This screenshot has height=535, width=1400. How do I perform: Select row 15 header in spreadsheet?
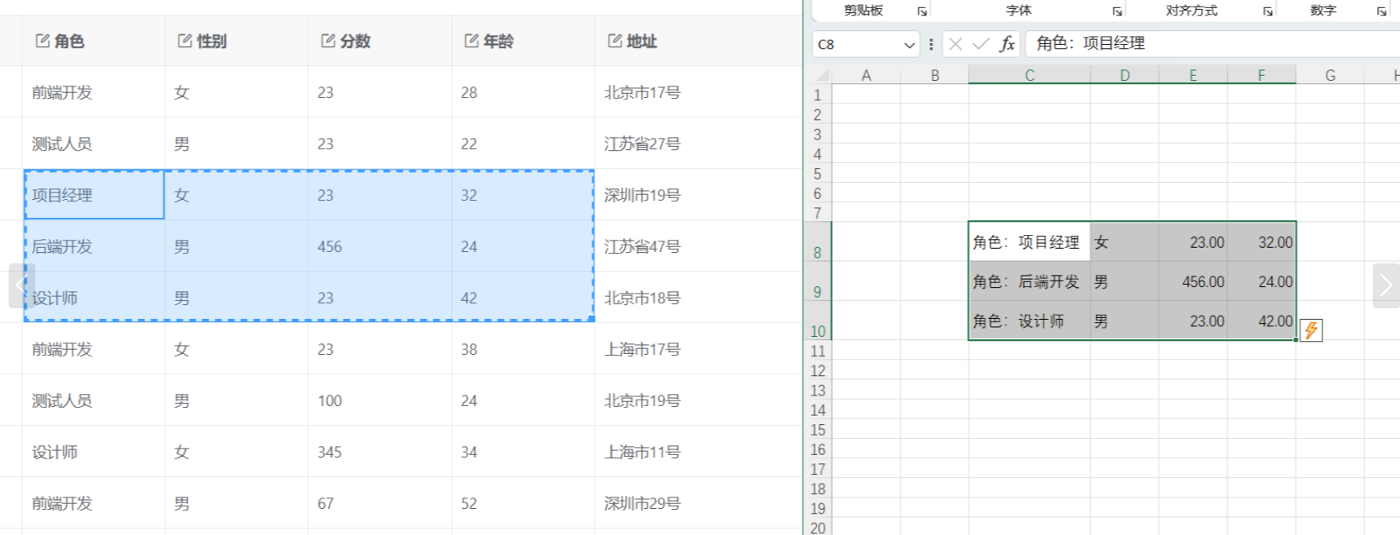[x=817, y=430]
